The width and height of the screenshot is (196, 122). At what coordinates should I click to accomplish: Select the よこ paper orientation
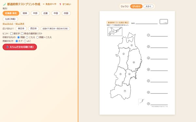click(25, 41)
